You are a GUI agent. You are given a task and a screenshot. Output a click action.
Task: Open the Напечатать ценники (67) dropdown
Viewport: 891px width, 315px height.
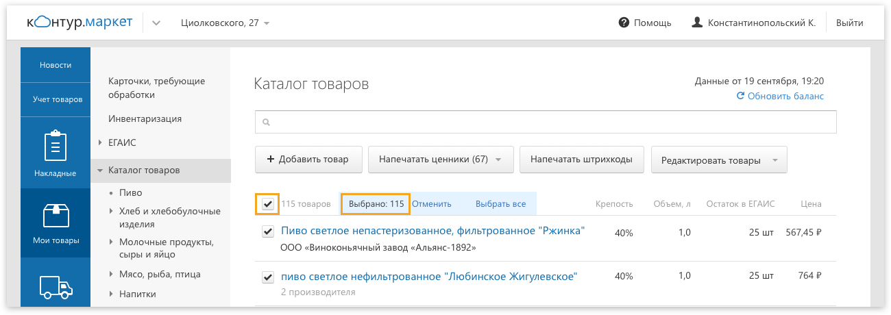click(440, 160)
